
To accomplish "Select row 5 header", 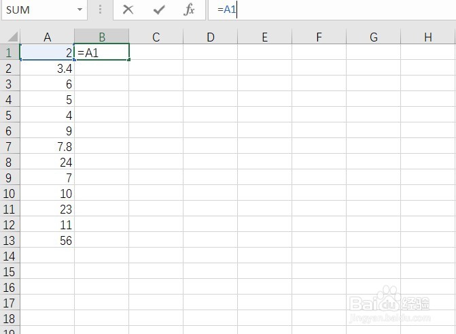I will click(x=10, y=116).
